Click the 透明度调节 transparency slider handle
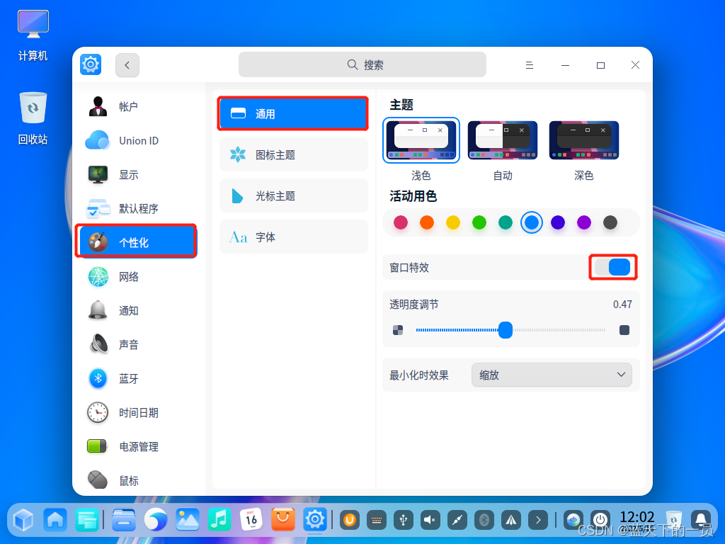 506,330
